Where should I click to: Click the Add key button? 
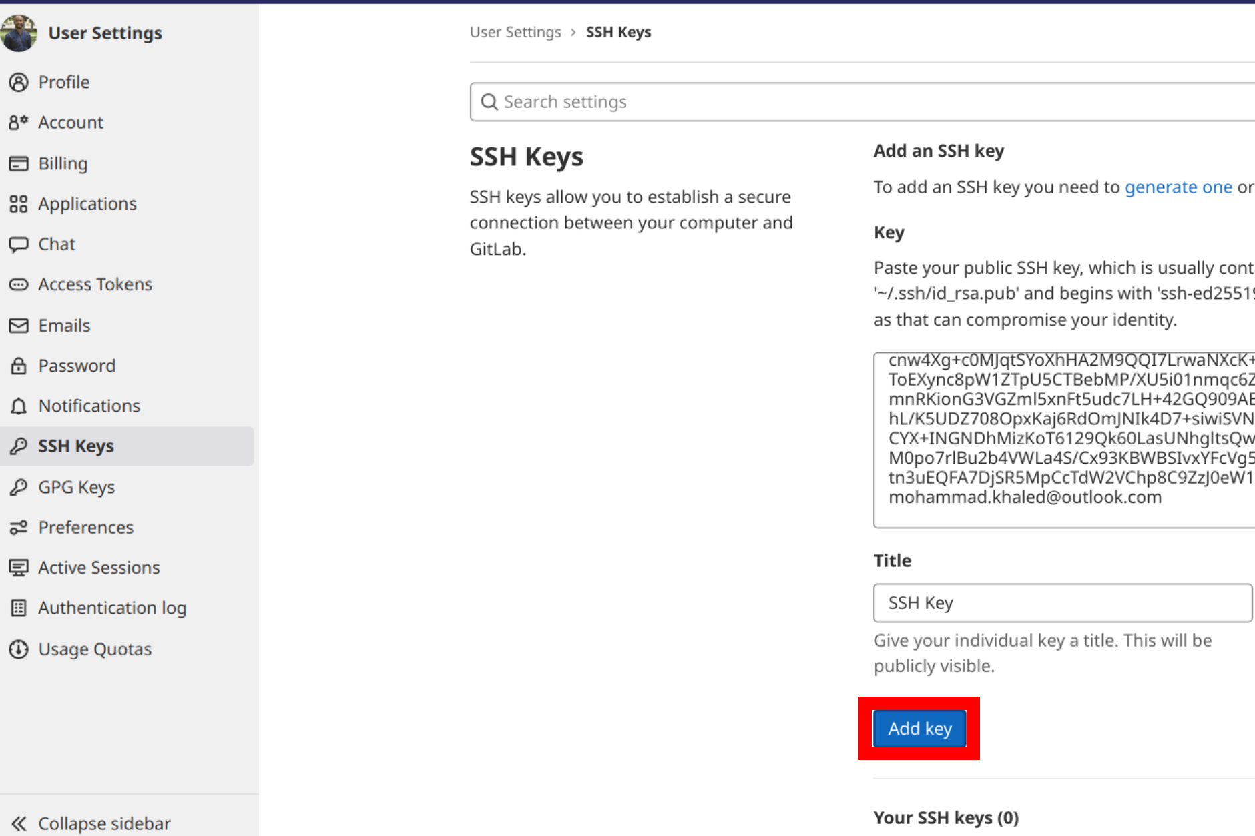coord(919,728)
